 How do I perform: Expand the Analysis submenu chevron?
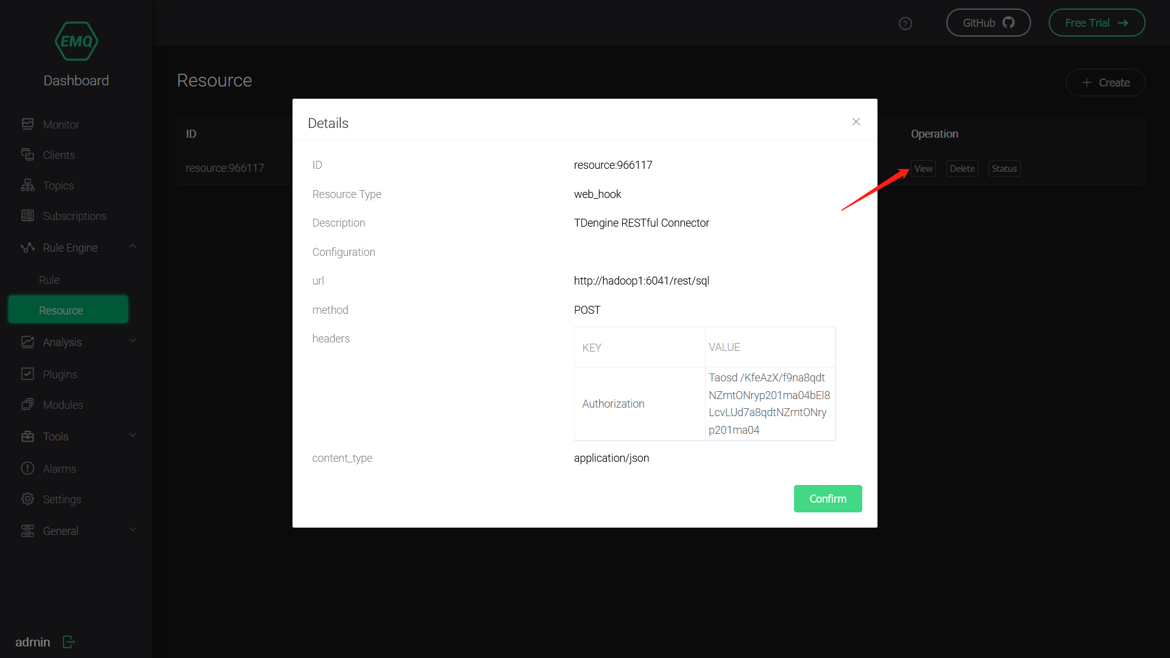pyautogui.click(x=132, y=341)
